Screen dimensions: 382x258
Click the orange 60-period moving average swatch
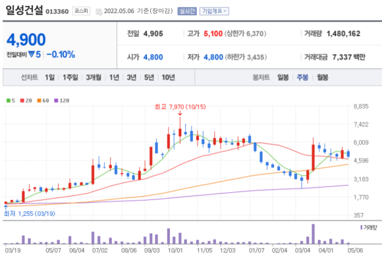click(39, 101)
